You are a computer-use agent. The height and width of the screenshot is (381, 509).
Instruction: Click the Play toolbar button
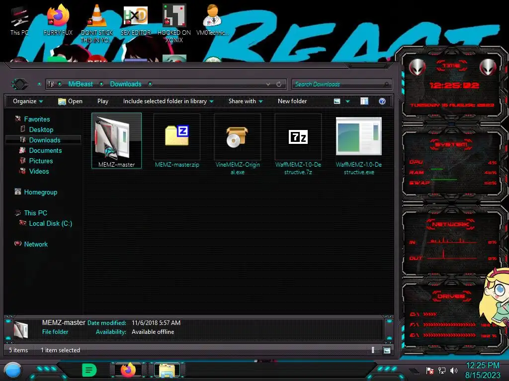click(x=103, y=101)
